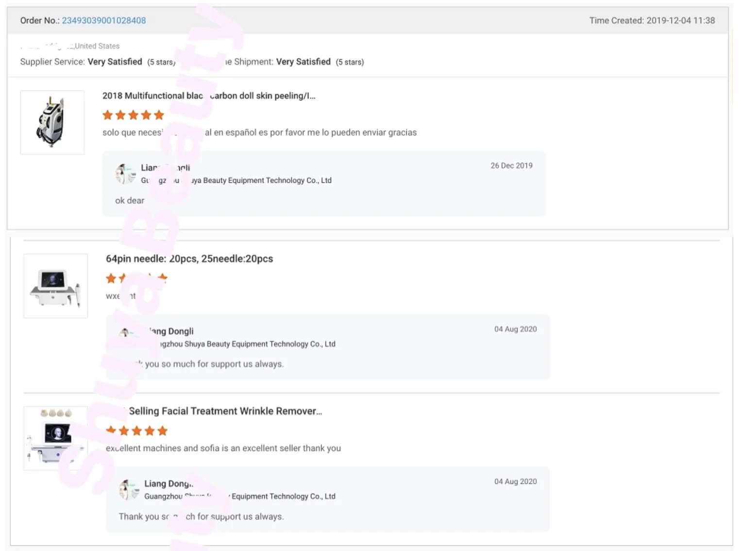Image resolution: width=741 pixels, height=551 pixels.
Task: Click the carbon doll skin peeling machine thumbnail
Action: (x=52, y=122)
